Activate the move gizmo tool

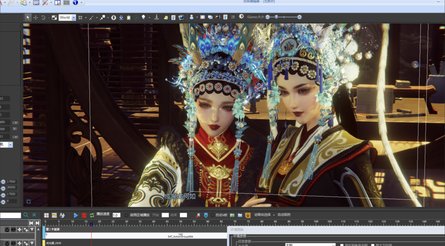pos(36,17)
